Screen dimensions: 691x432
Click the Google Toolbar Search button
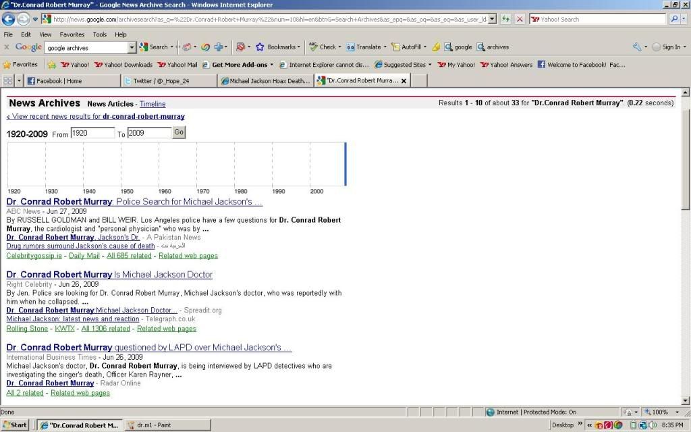point(154,47)
